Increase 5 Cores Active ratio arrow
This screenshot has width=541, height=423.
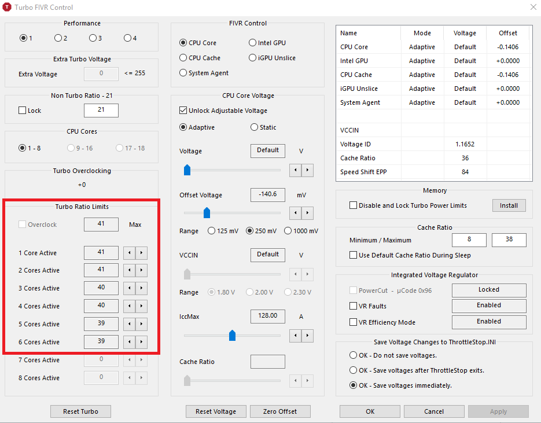141,324
